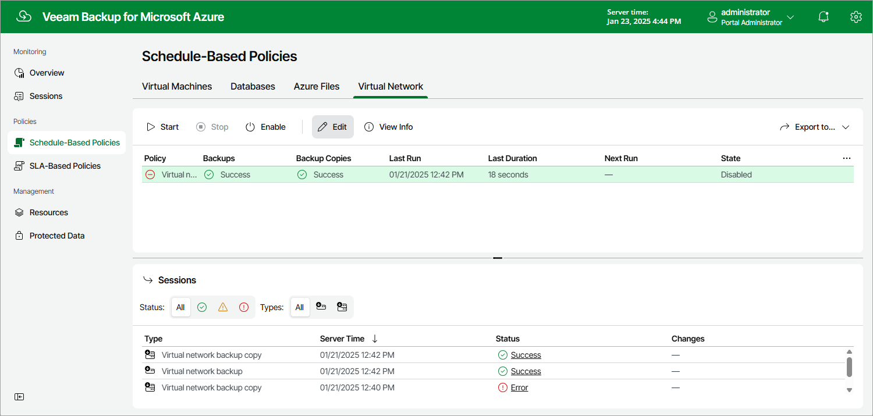
Task: Select the Virtual network policy row name
Action: click(179, 175)
